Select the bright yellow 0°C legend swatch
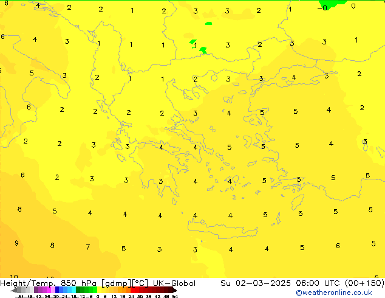This screenshot has height=298, width=385. 99,290
